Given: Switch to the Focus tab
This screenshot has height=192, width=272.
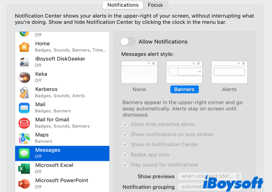Looking at the screenshot, I should click(155, 5).
